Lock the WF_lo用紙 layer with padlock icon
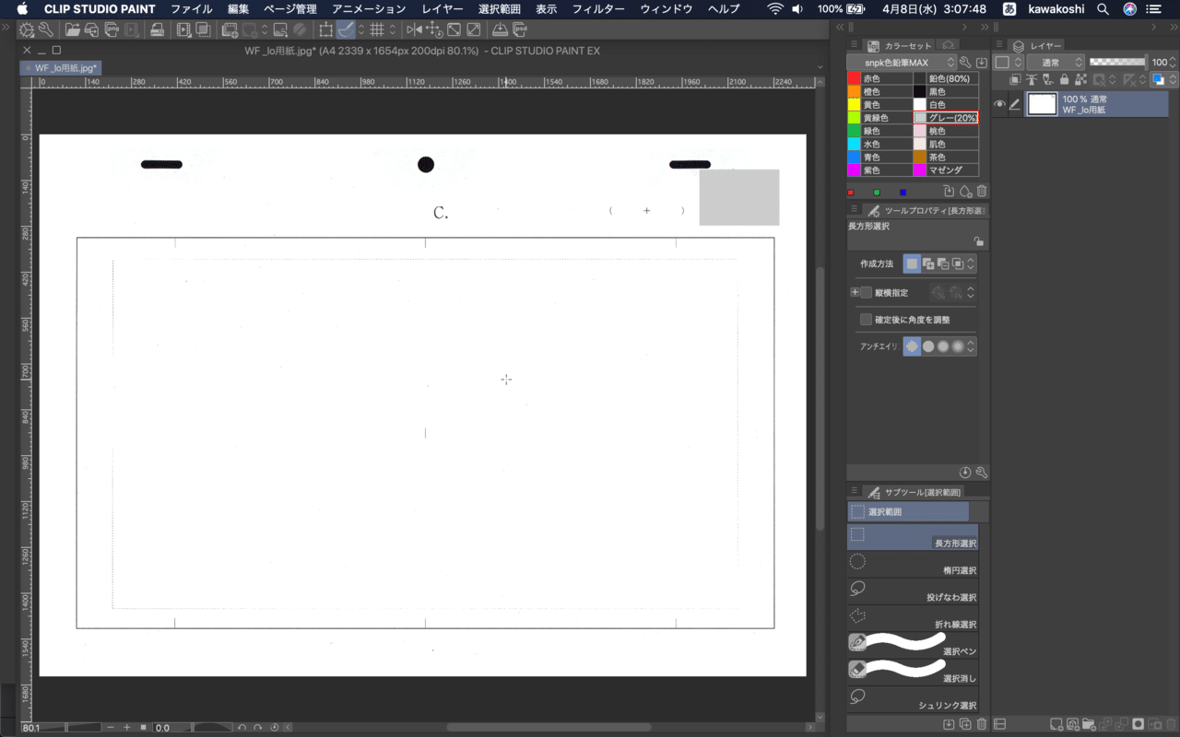 (x=1063, y=81)
